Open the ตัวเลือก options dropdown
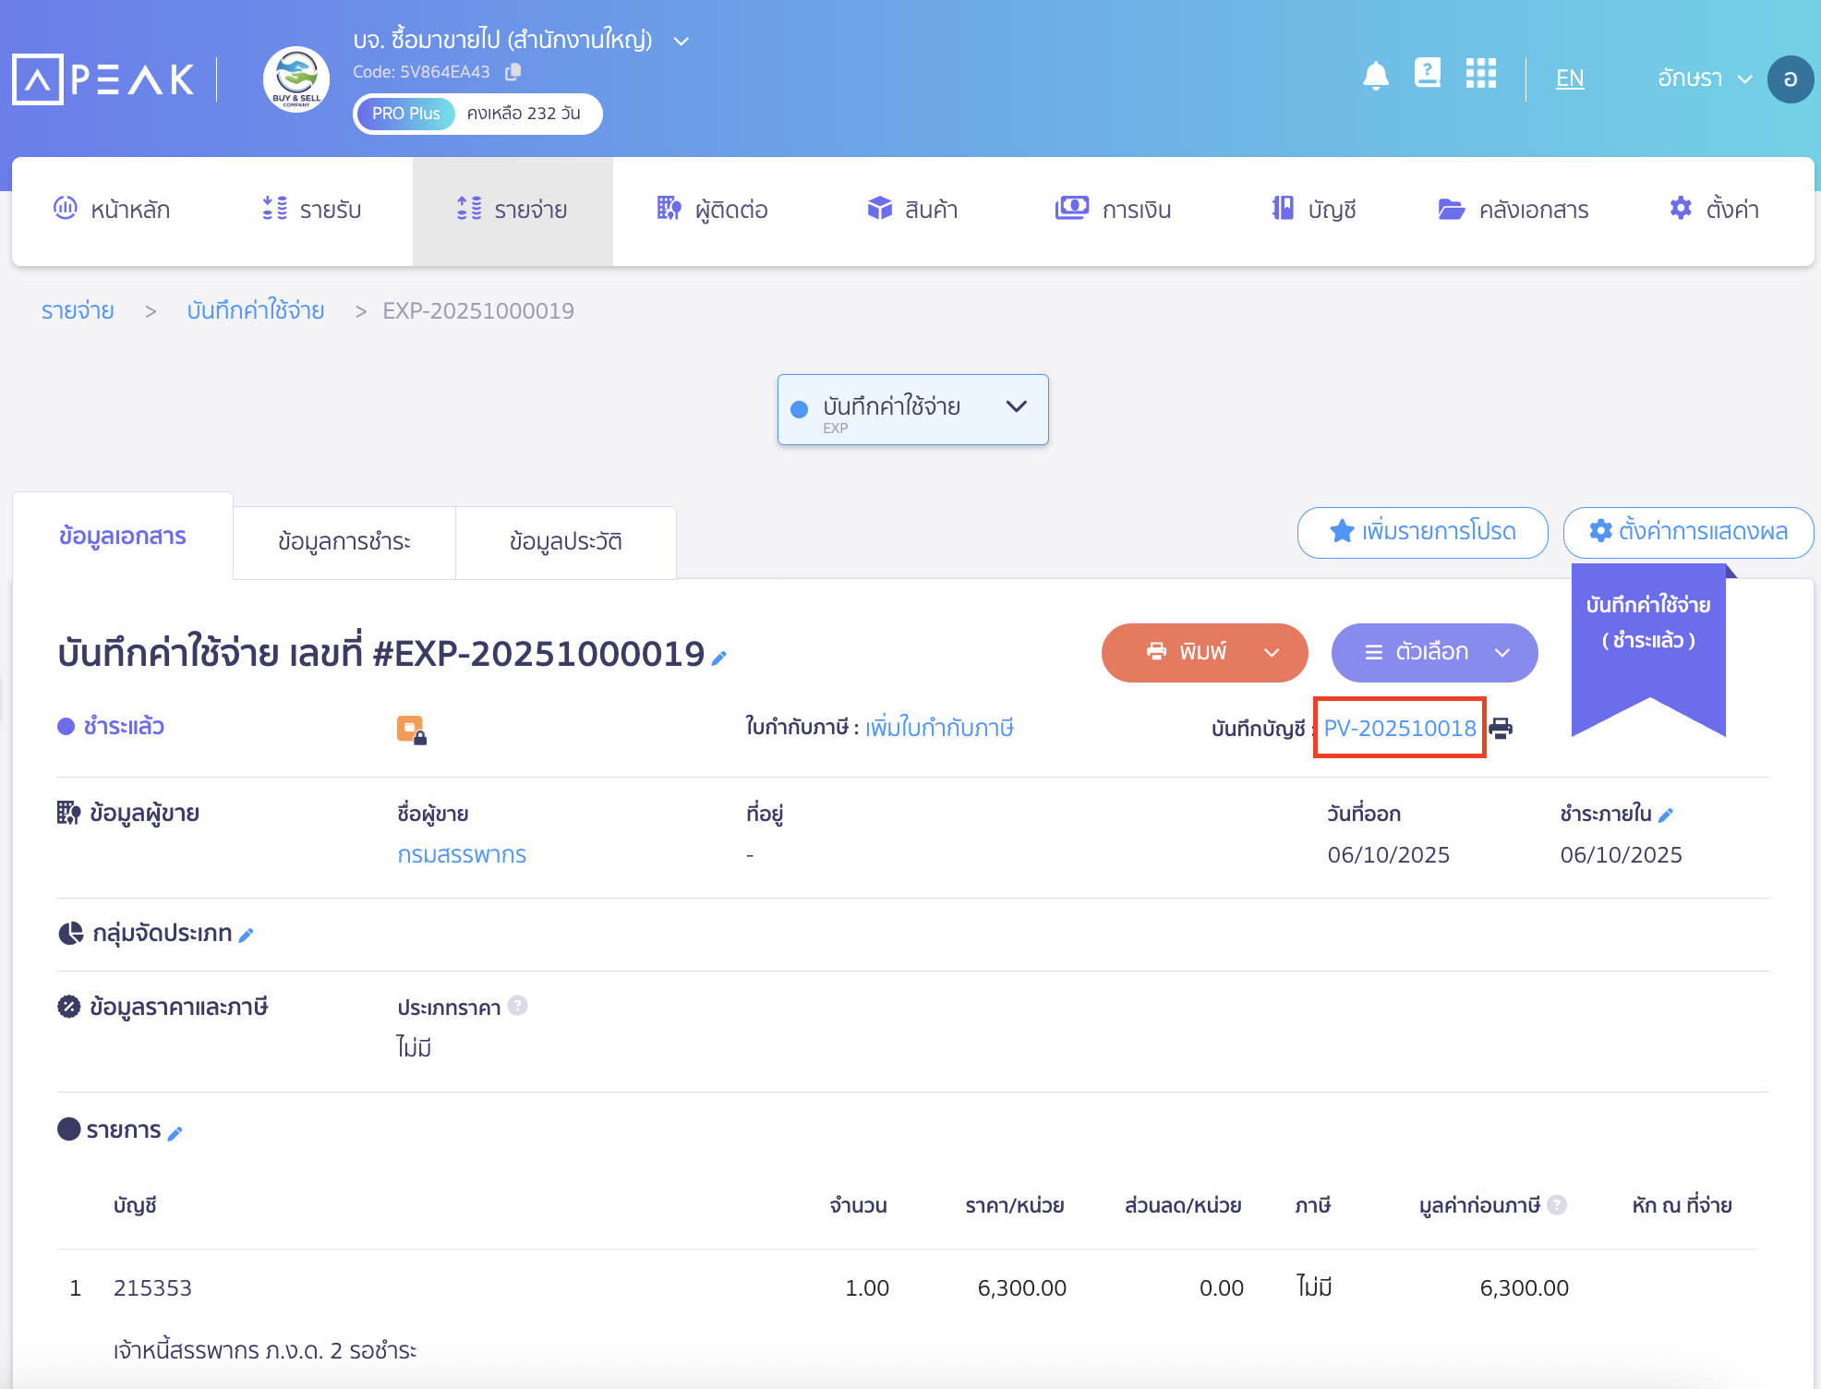This screenshot has height=1389, width=1821. [x=1433, y=653]
